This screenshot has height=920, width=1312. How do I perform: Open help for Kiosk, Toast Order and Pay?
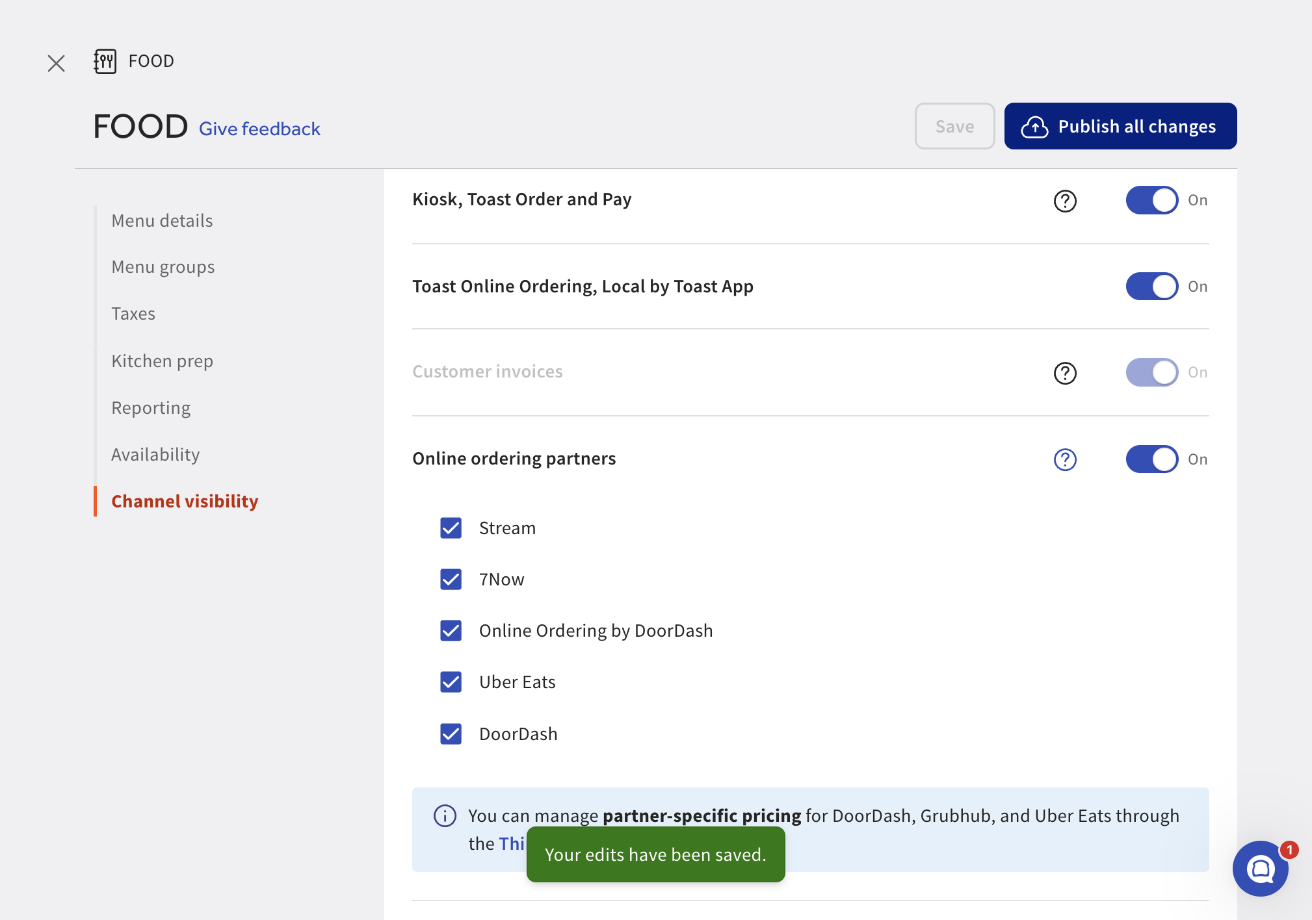(1065, 201)
